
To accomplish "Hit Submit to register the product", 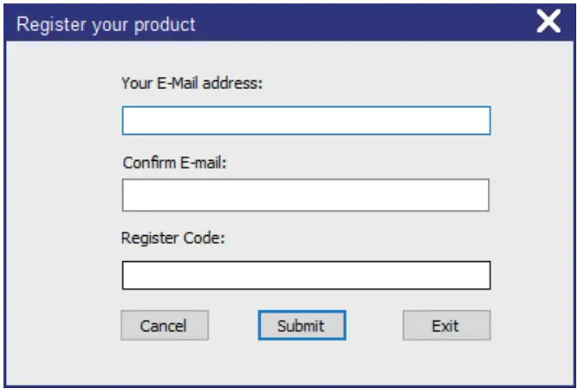I will [x=301, y=326].
